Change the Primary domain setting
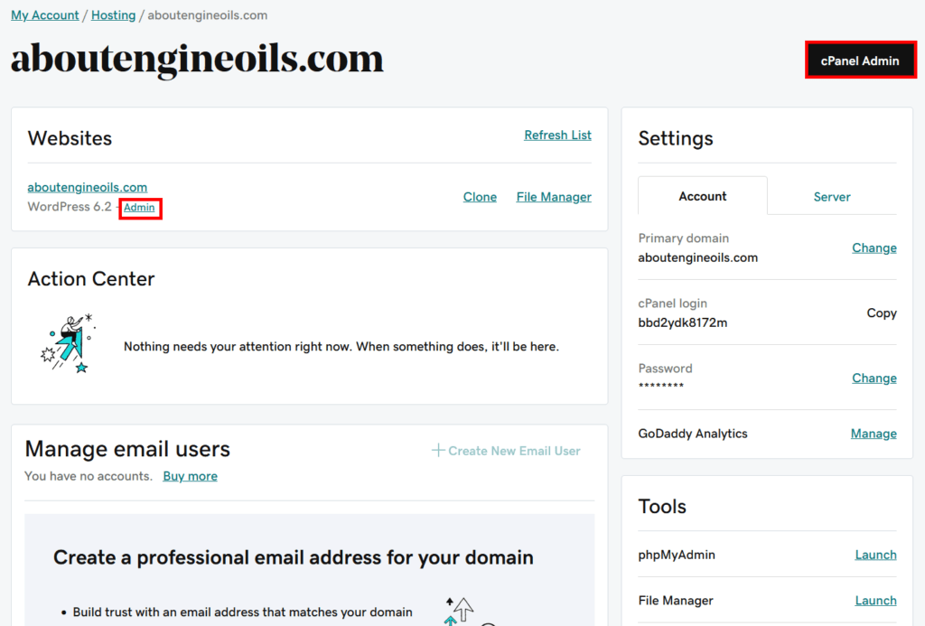The image size is (925, 626). tap(874, 248)
